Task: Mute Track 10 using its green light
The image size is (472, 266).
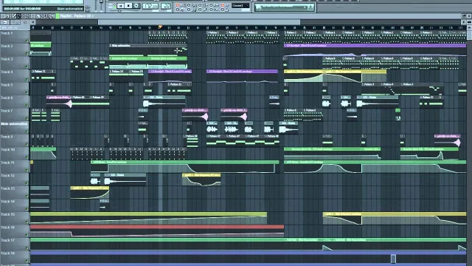Action: click(27, 157)
